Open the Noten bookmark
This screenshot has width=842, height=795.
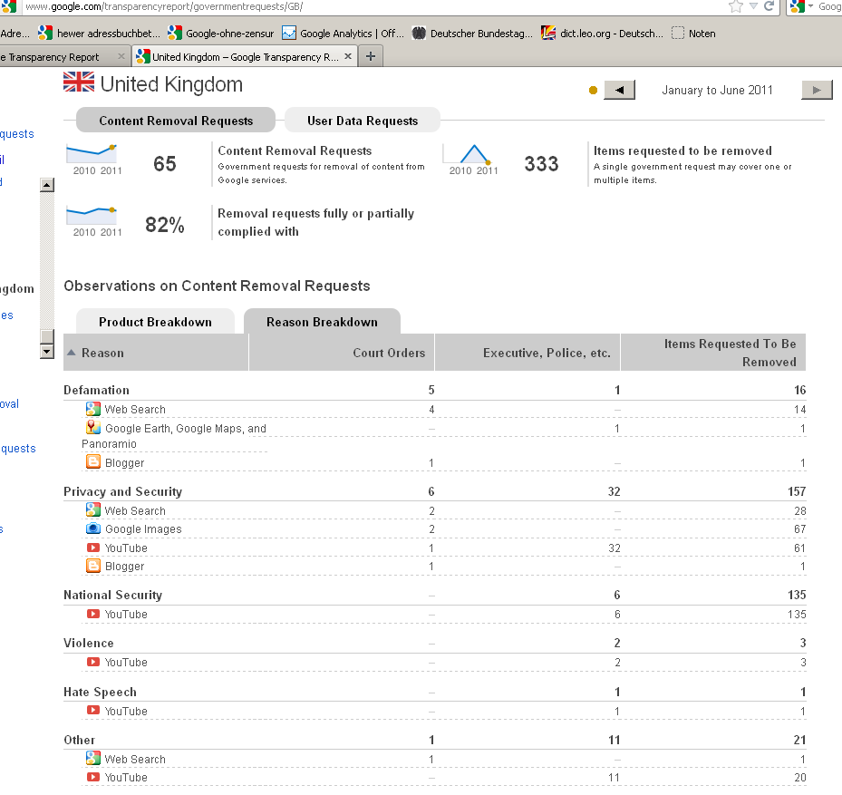(x=693, y=34)
